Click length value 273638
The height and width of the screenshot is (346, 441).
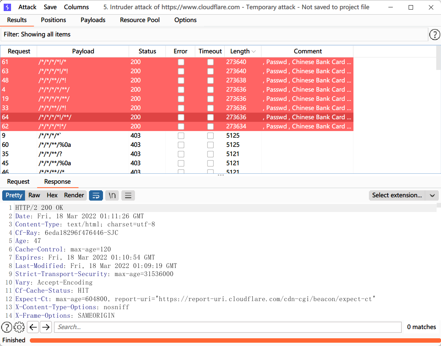(x=236, y=81)
